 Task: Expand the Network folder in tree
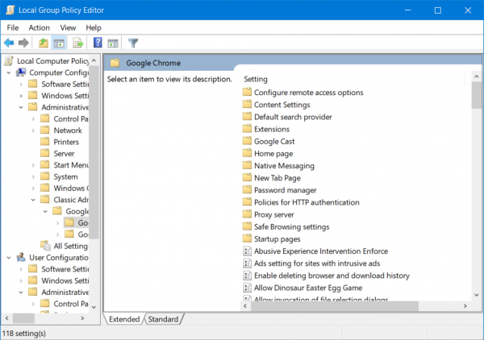33,131
